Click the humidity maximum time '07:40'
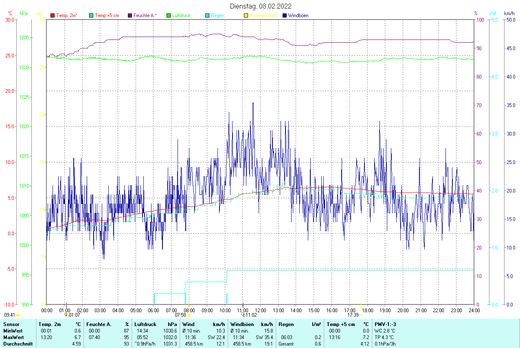The width and height of the screenshot is (520, 348). click(x=94, y=337)
